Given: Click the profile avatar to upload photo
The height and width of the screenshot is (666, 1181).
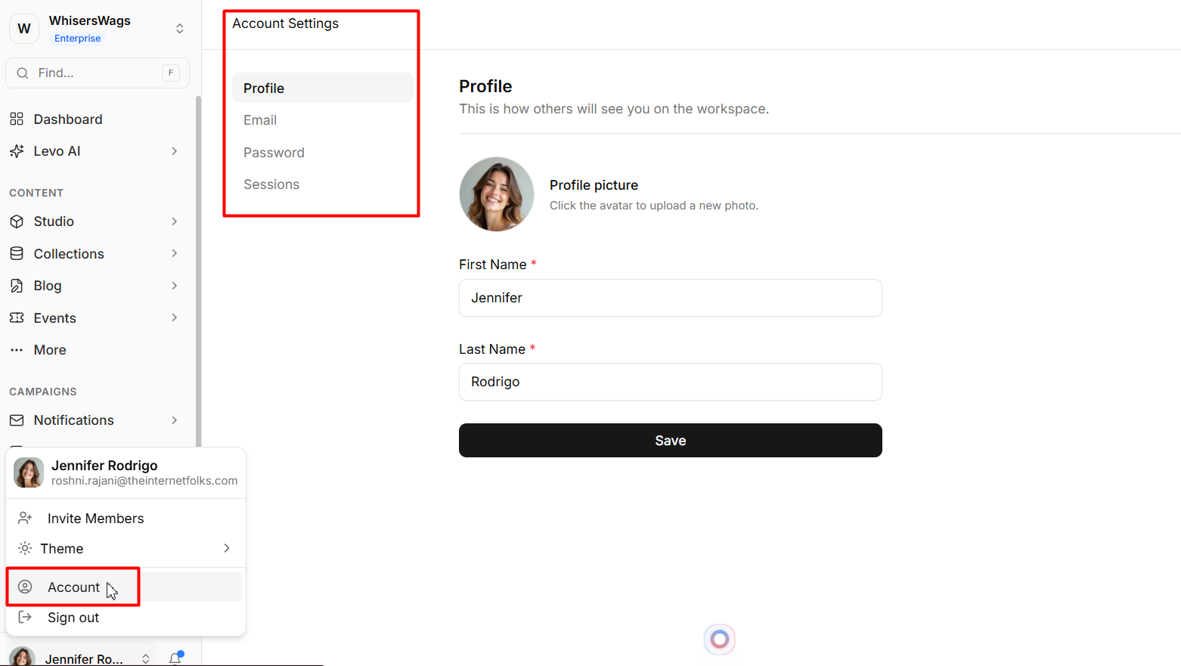Looking at the screenshot, I should [x=497, y=194].
